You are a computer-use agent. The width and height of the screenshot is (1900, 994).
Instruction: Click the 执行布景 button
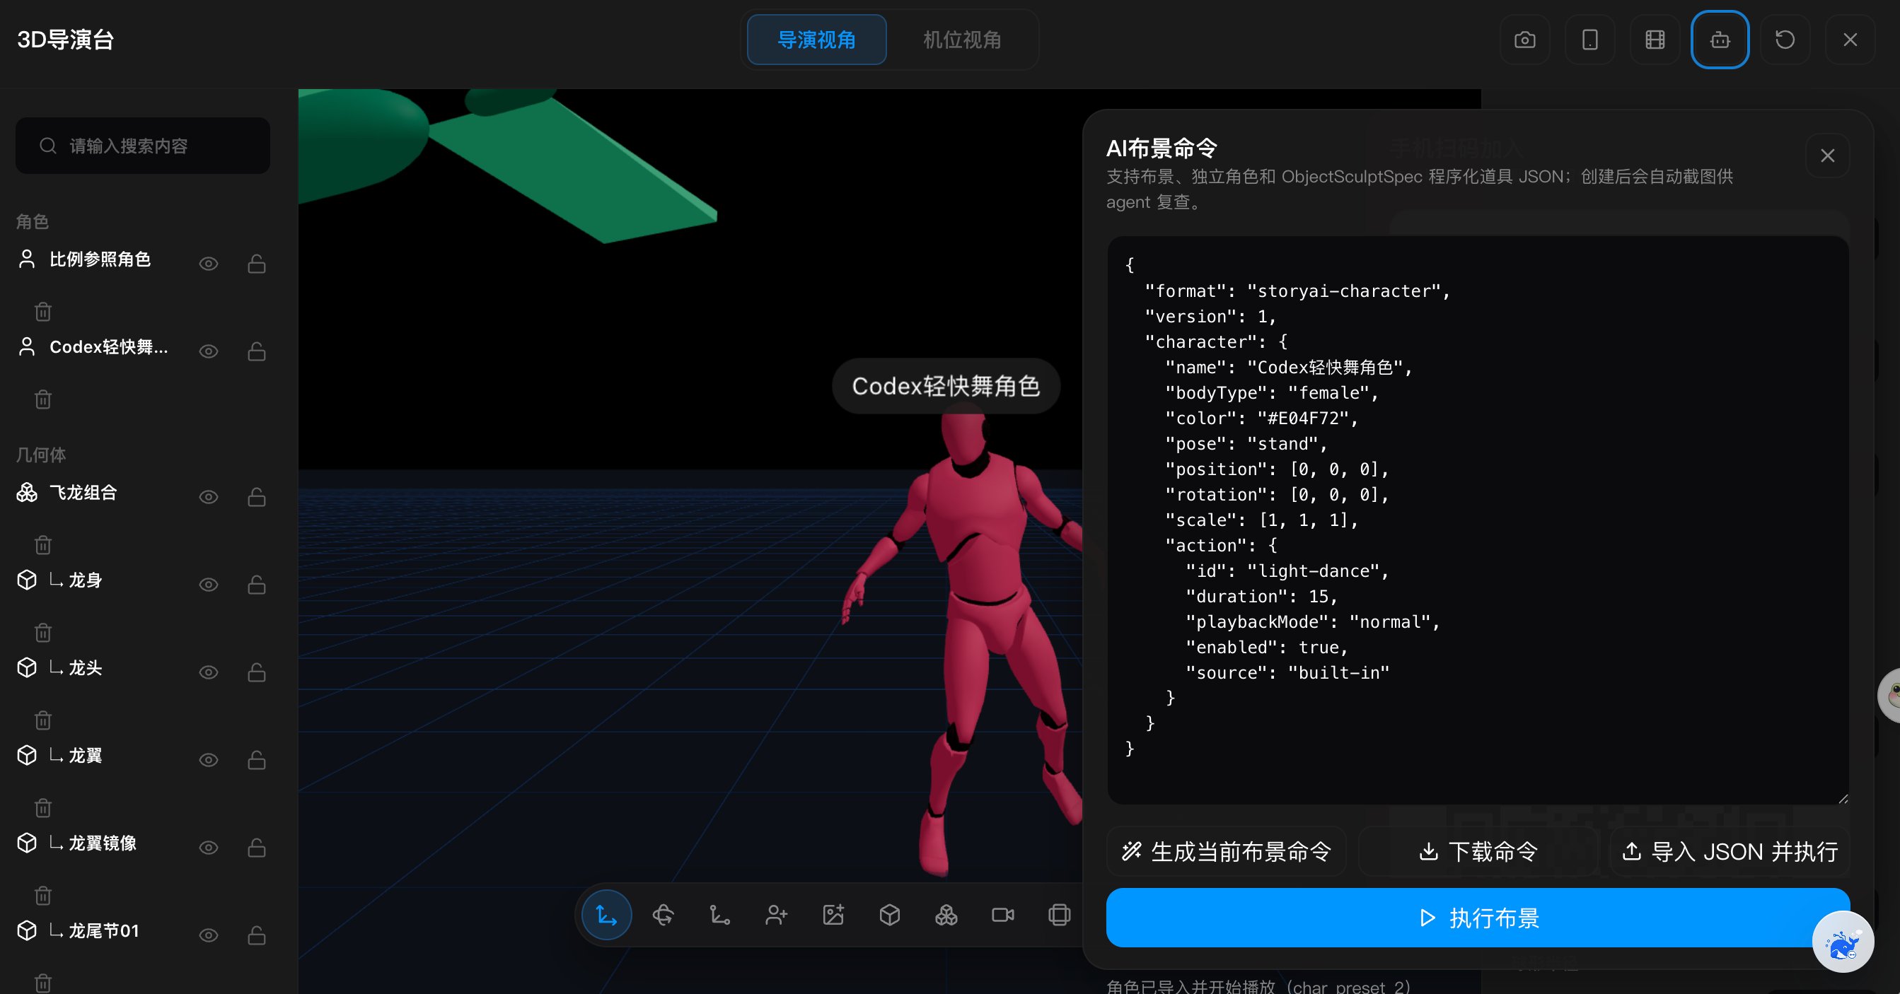pyautogui.click(x=1478, y=918)
